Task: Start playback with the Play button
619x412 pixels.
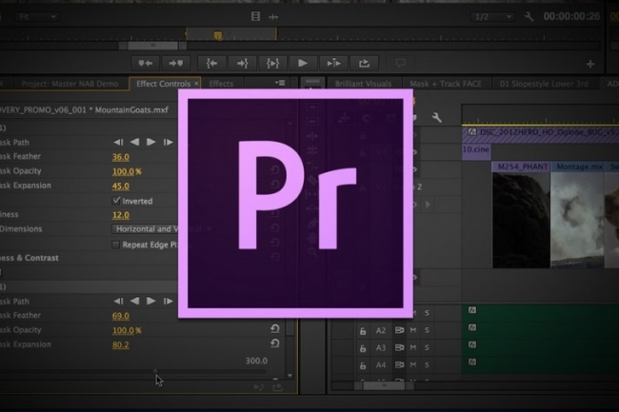Action: [303, 63]
